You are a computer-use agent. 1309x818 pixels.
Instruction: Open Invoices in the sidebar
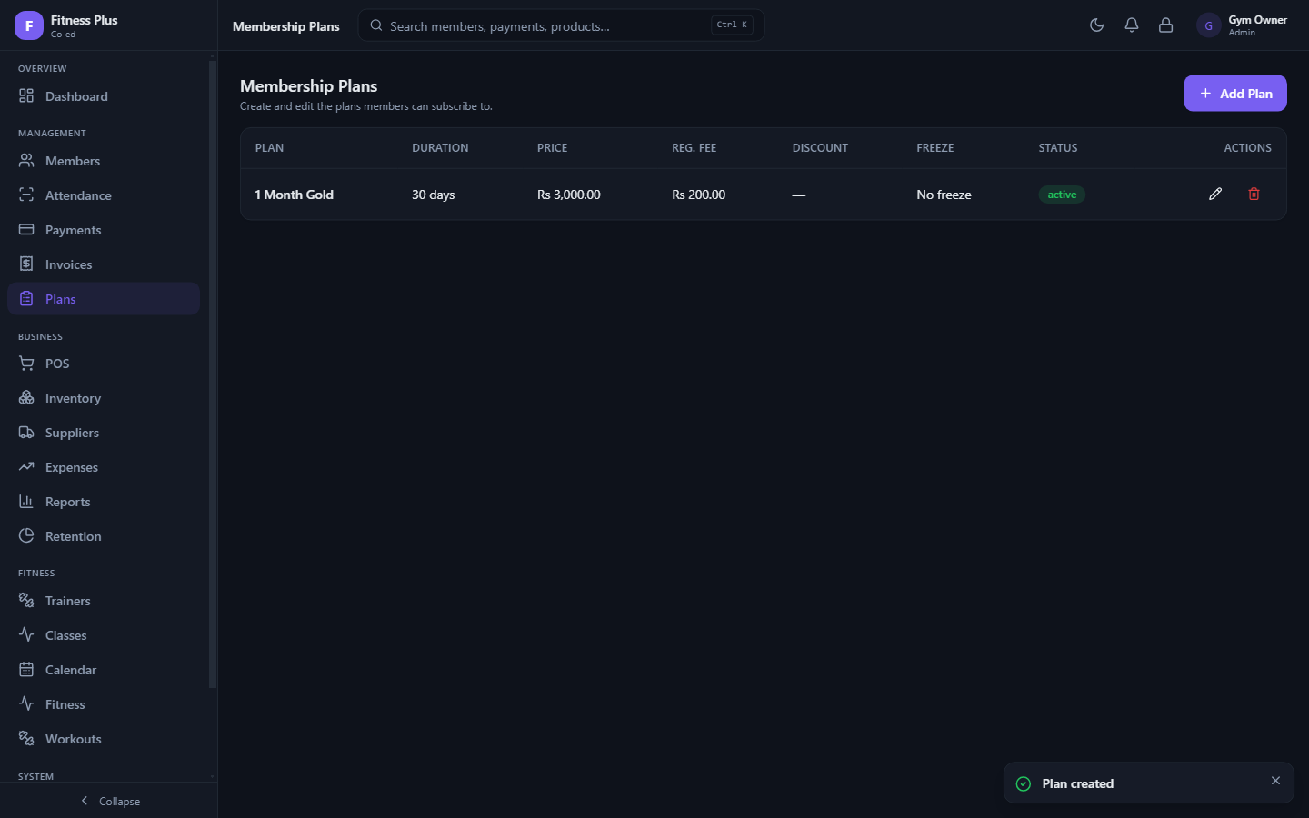tap(104, 264)
